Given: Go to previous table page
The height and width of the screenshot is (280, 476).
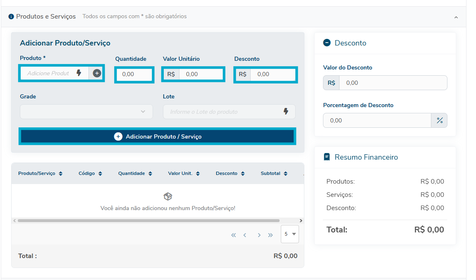Looking at the screenshot, I should coord(245,235).
